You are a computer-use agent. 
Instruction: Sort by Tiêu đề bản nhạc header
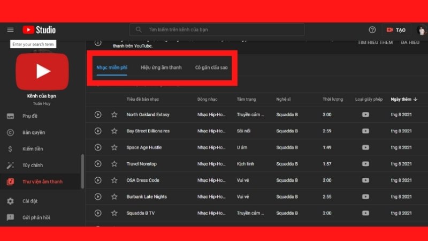[x=142, y=99]
